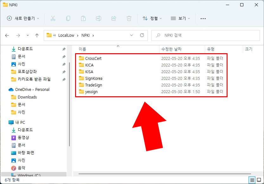The width and height of the screenshot is (264, 184).
Task: Go up to the parent folder
Action: pyautogui.click(x=37, y=35)
